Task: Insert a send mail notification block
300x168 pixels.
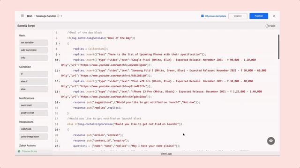Action: coord(33,105)
